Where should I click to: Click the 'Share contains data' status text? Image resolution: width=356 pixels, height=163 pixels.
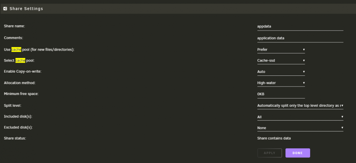click(x=274, y=138)
